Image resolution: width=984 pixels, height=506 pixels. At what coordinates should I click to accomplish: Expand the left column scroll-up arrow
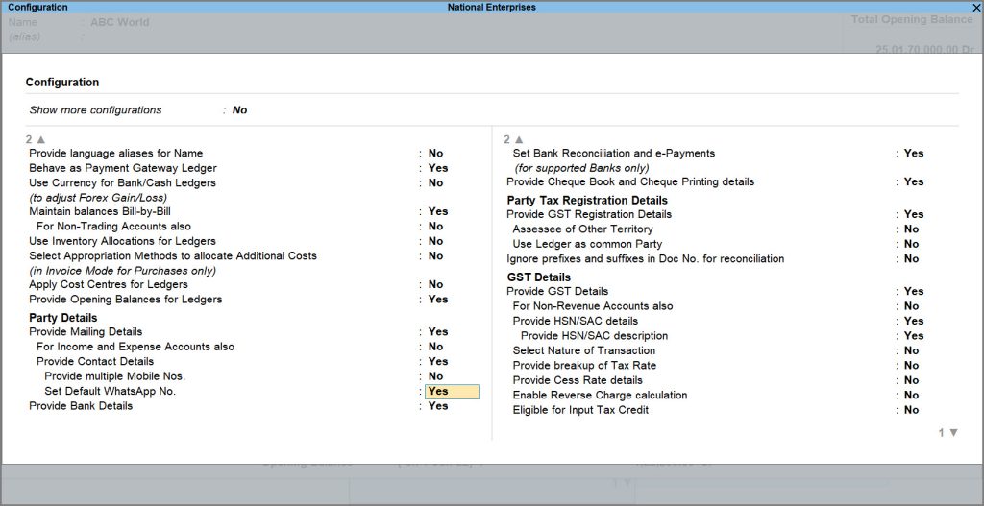click(x=40, y=140)
